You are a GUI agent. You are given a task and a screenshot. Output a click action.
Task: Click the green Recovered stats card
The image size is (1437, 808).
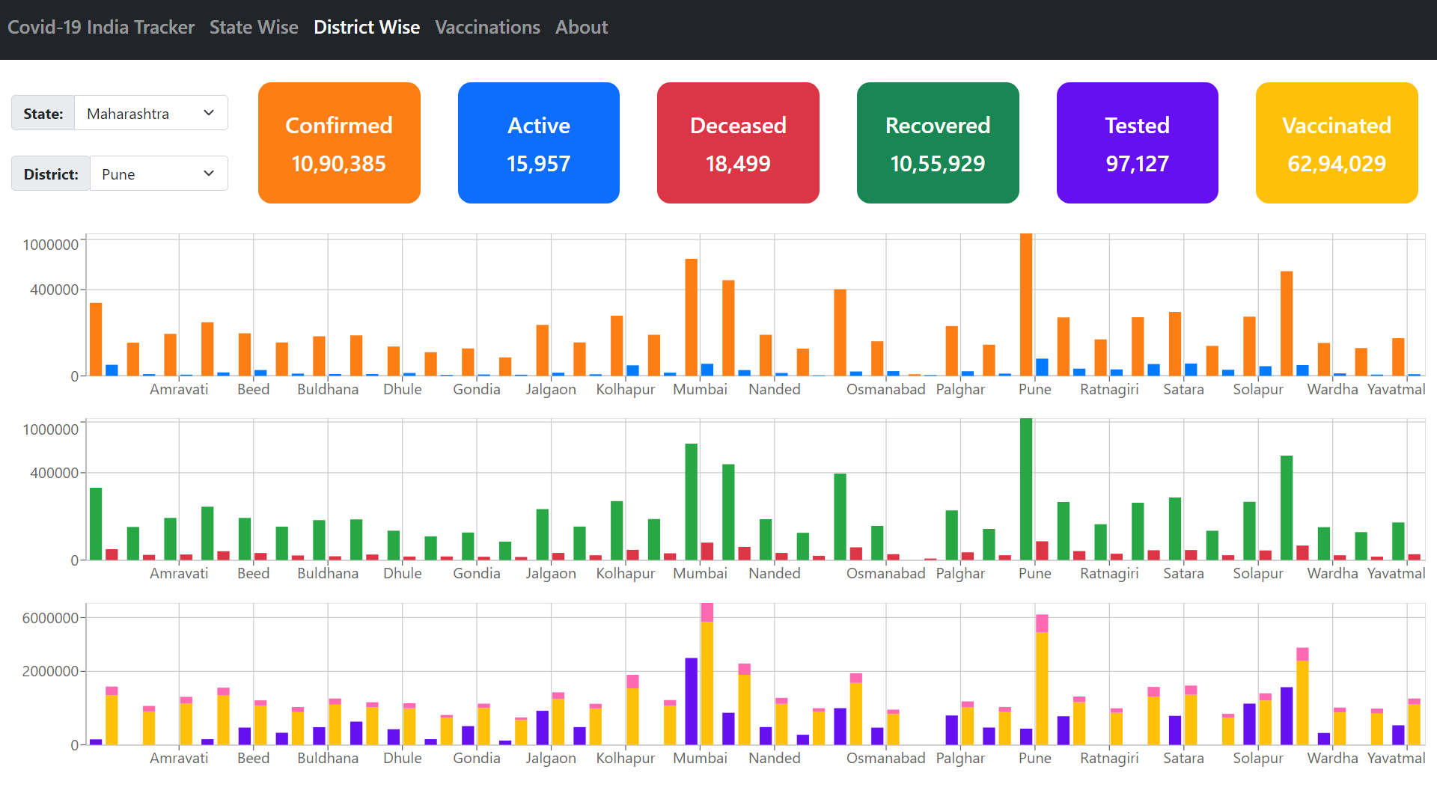938,143
